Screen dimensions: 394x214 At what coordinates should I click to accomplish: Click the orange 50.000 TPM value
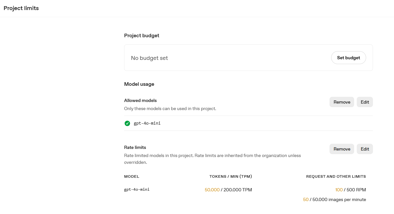pos(212,190)
